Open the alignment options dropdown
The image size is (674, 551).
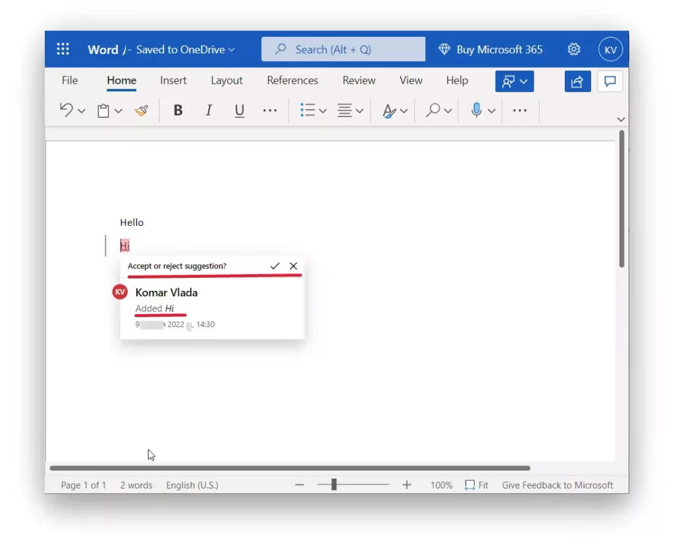360,111
